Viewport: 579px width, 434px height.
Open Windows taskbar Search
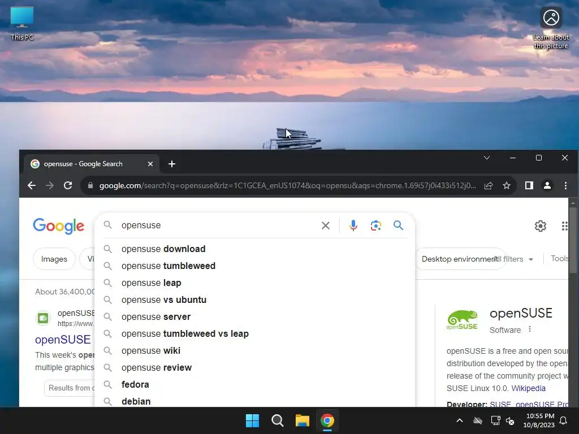[x=277, y=420]
